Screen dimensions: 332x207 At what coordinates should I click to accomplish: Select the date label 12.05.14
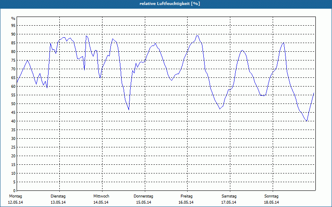[x=15, y=202]
